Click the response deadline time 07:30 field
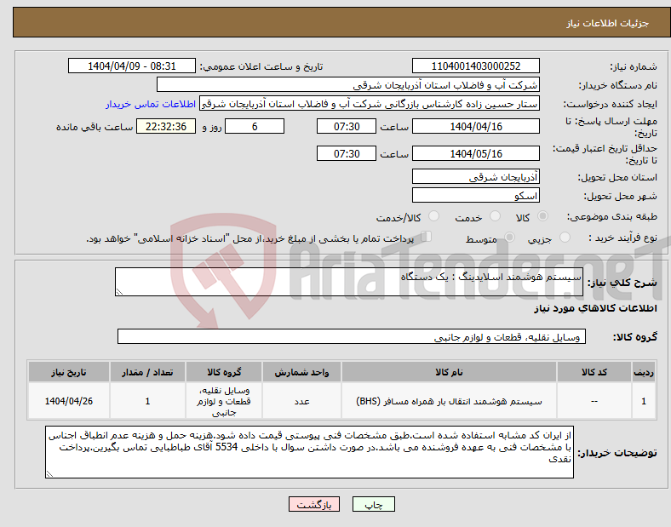The image size is (671, 527). click(x=347, y=126)
